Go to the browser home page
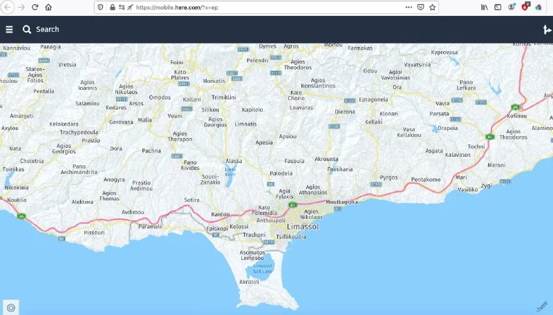Viewport: 553px width, 315px height. point(48,7)
